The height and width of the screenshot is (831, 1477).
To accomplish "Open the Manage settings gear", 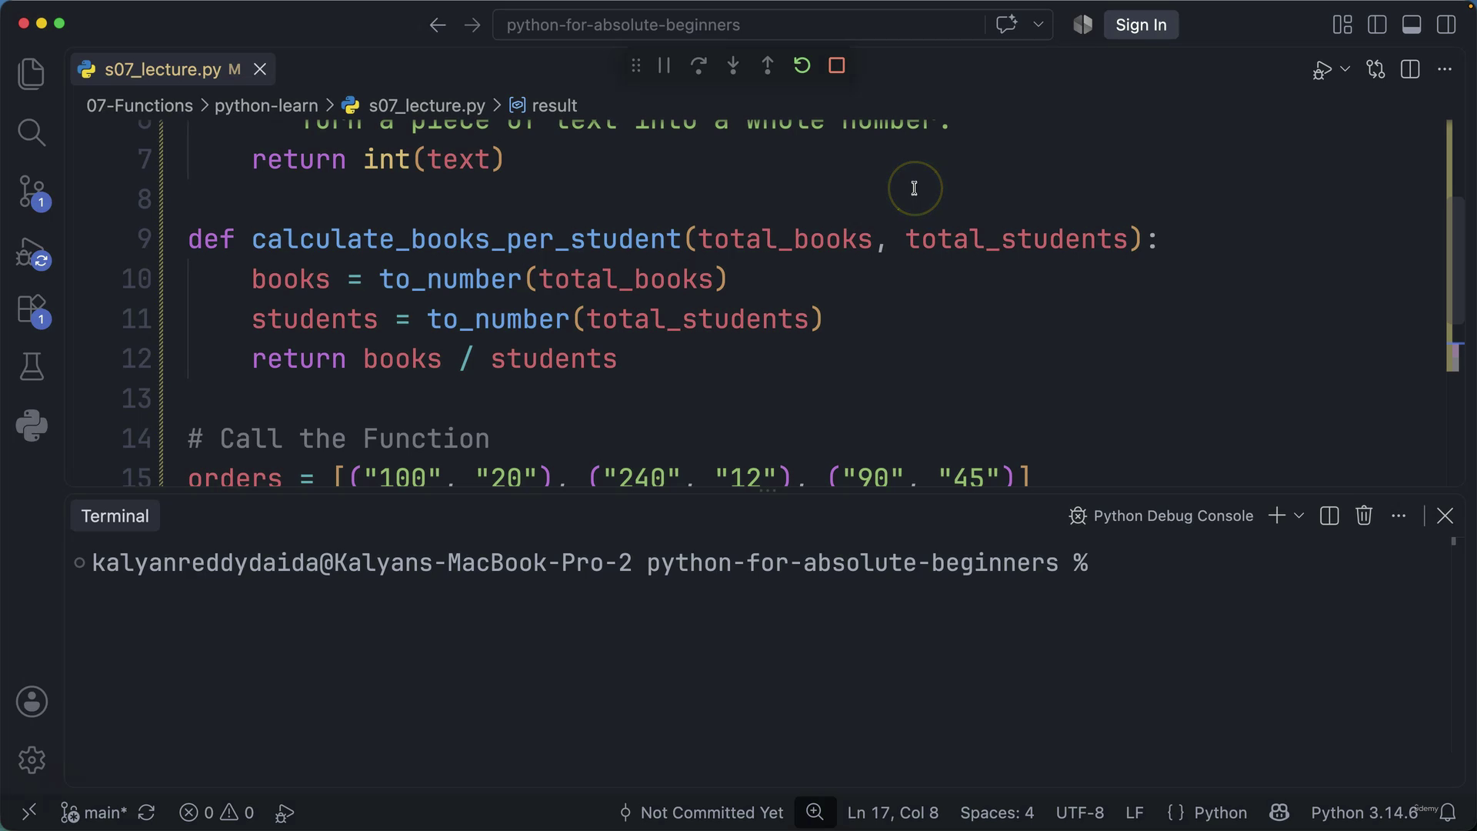I will pos(32,760).
